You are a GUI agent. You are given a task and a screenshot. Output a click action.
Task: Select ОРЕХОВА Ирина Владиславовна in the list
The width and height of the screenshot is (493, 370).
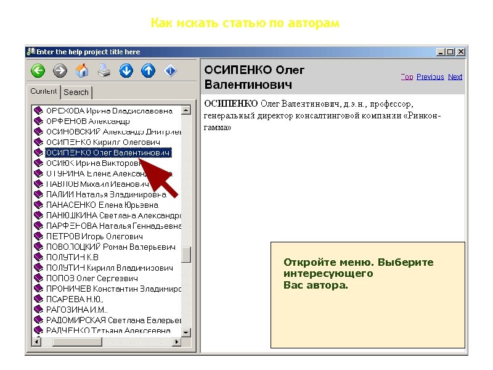[x=110, y=111]
